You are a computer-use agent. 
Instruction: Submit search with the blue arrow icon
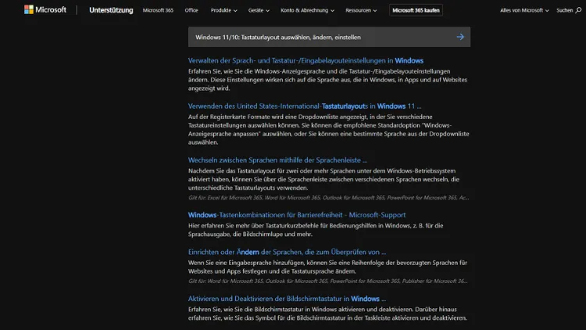[x=460, y=37]
